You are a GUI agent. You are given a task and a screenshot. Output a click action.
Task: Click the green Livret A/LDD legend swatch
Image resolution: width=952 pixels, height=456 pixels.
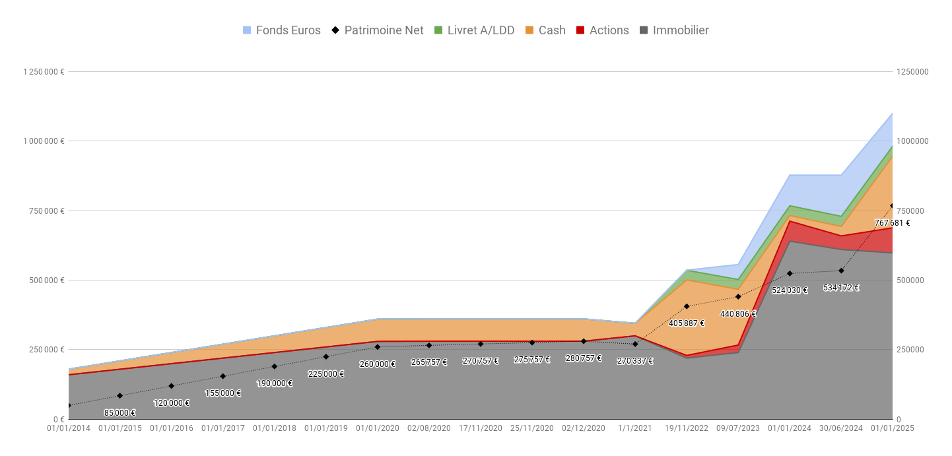pos(438,30)
